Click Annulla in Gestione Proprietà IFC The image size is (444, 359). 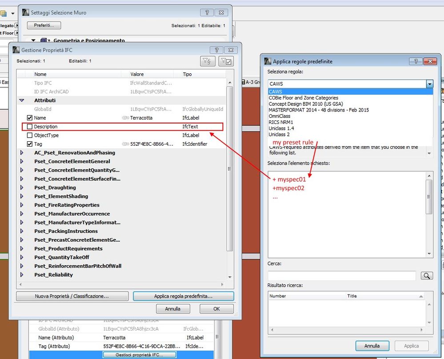pyautogui.click(x=173, y=309)
